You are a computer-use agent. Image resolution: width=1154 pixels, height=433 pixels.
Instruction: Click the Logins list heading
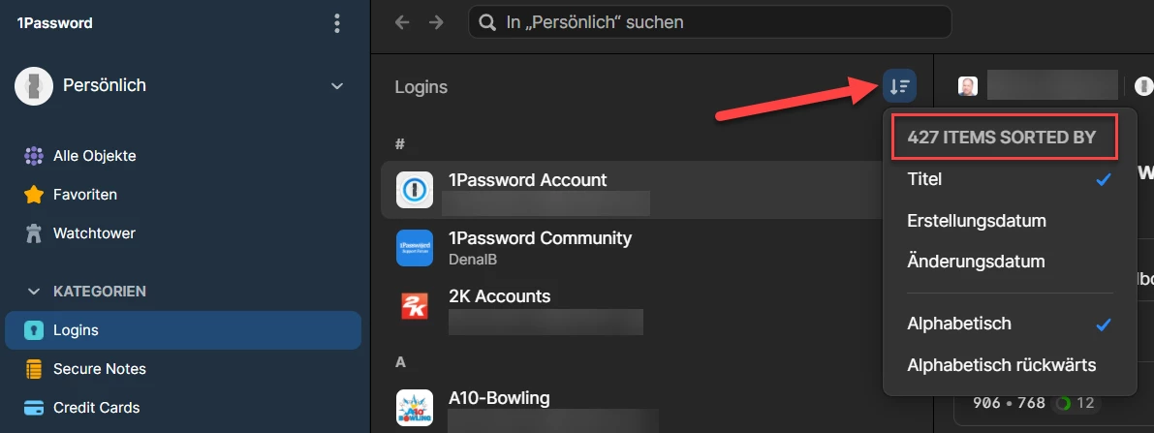421,87
